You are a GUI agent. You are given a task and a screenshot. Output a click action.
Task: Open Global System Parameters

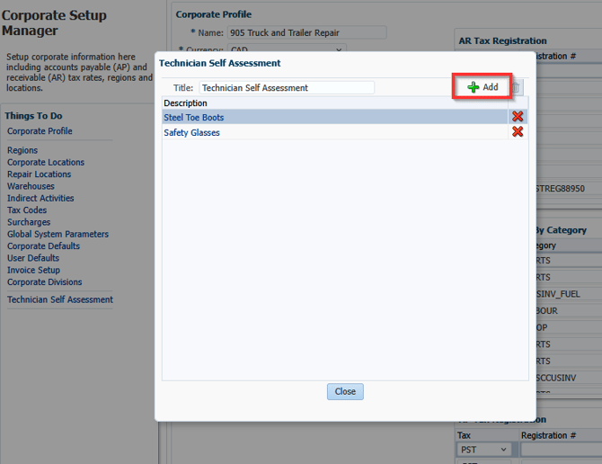[58, 235]
